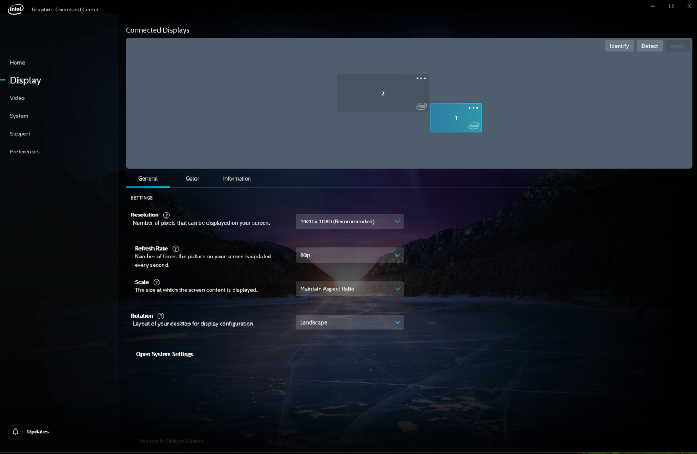The width and height of the screenshot is (697, 454).
Task: Open the Rotation dropdown set to Landscape
Action: 350,322
